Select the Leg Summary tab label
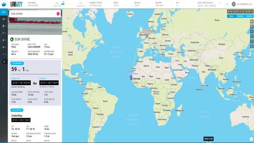Viewport: 254px width, 143px height. [x=17, y=63]
